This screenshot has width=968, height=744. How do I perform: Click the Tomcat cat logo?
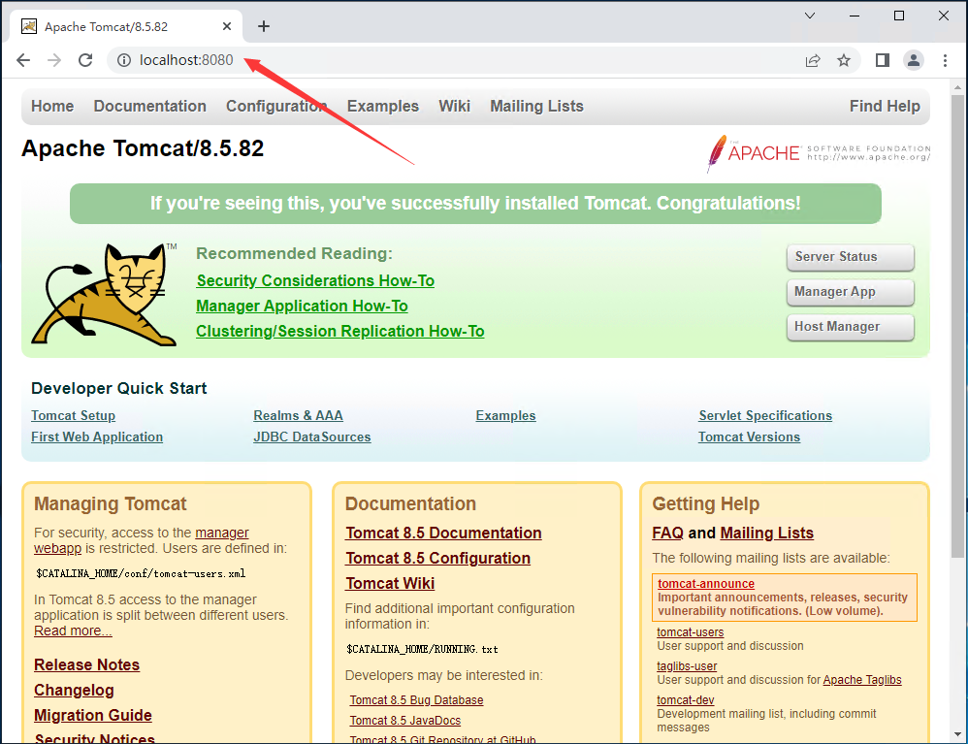tap(104, 295)
